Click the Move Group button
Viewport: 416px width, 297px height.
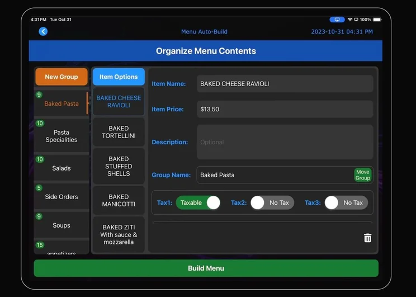(x=363, y=175)
